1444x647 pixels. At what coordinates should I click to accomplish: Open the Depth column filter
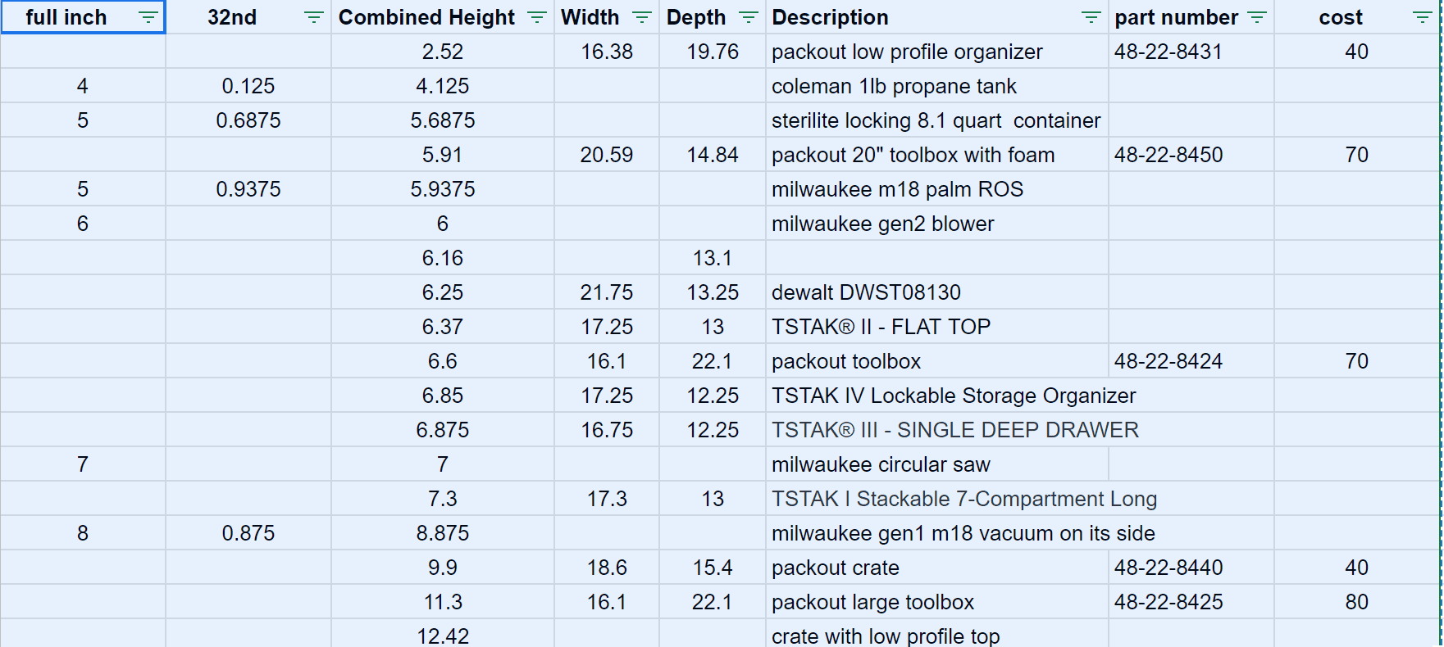pos(748,17)
